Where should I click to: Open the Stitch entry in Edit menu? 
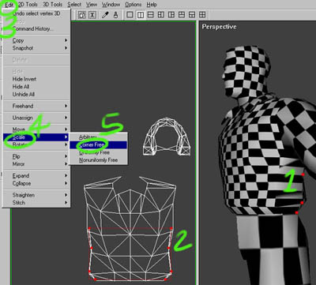[36, 203]
